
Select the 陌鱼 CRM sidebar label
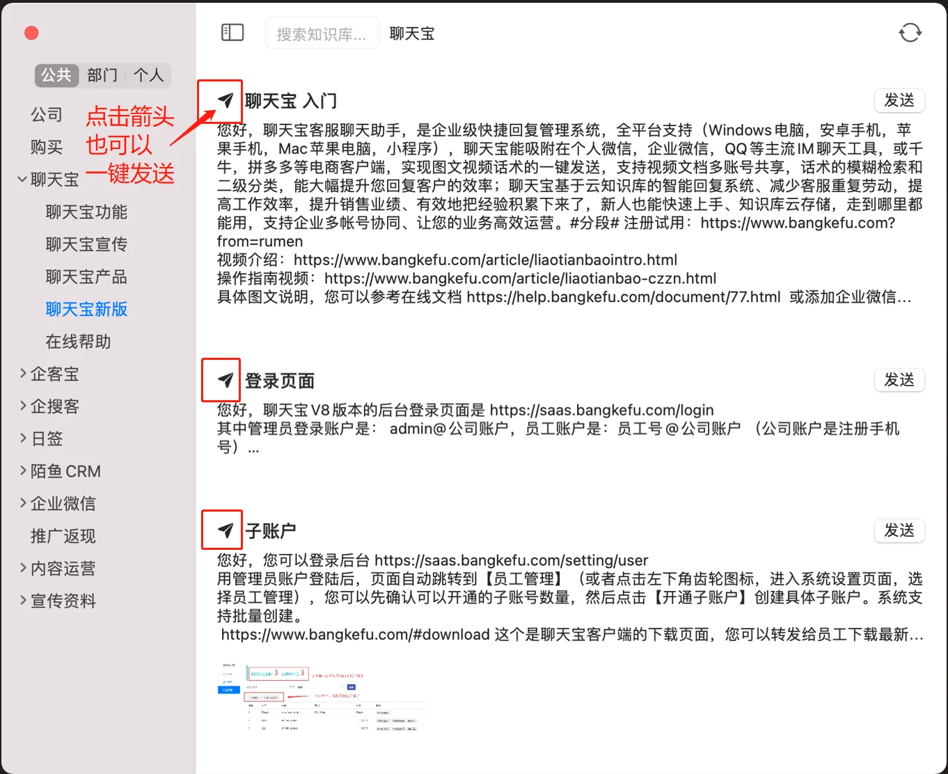(66, 471)
